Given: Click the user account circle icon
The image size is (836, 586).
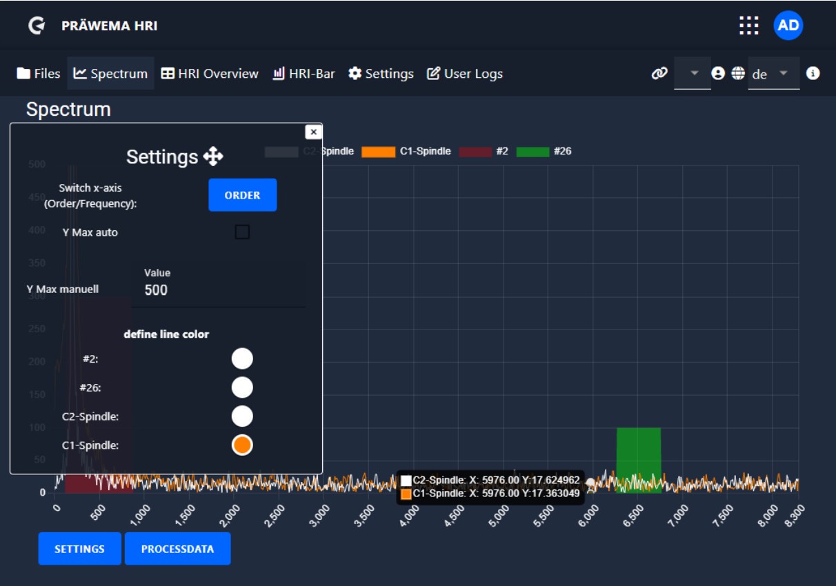Looking at the screenshot, I should click(x=718, y=73).
